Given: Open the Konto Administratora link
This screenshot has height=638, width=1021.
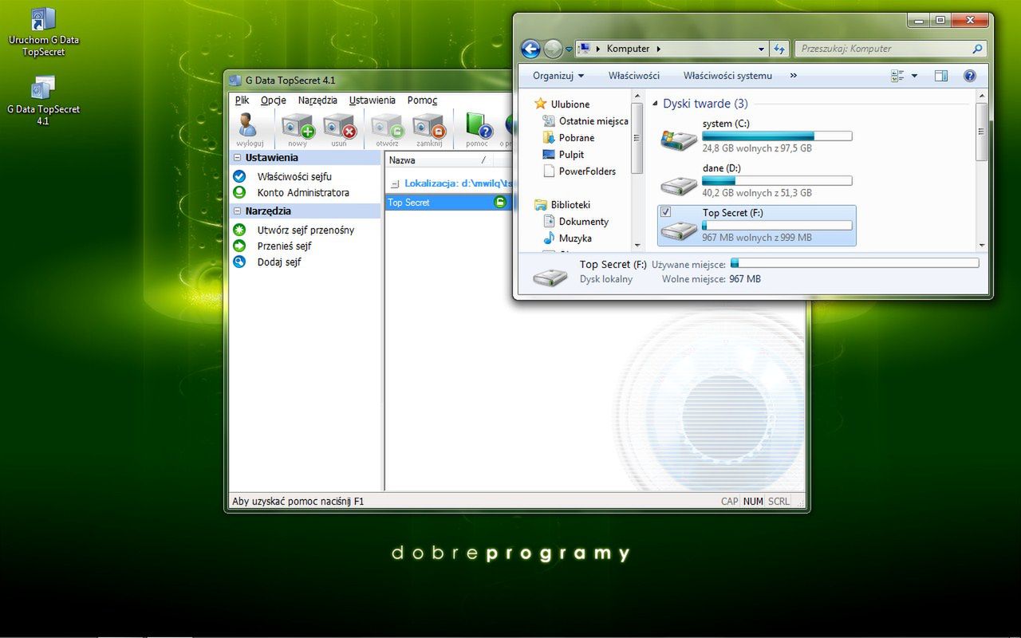Looking at the screenshot, I should pos(303,192).
